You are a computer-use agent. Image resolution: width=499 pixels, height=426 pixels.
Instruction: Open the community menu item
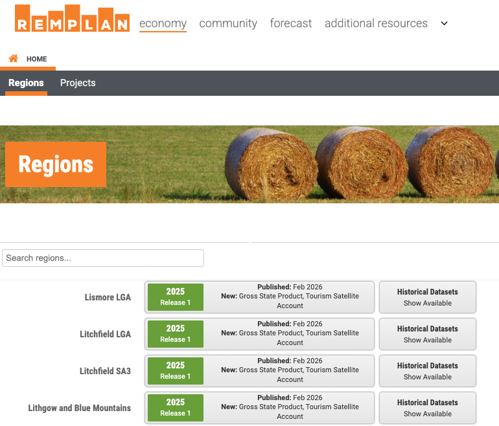tap(228, 23)
